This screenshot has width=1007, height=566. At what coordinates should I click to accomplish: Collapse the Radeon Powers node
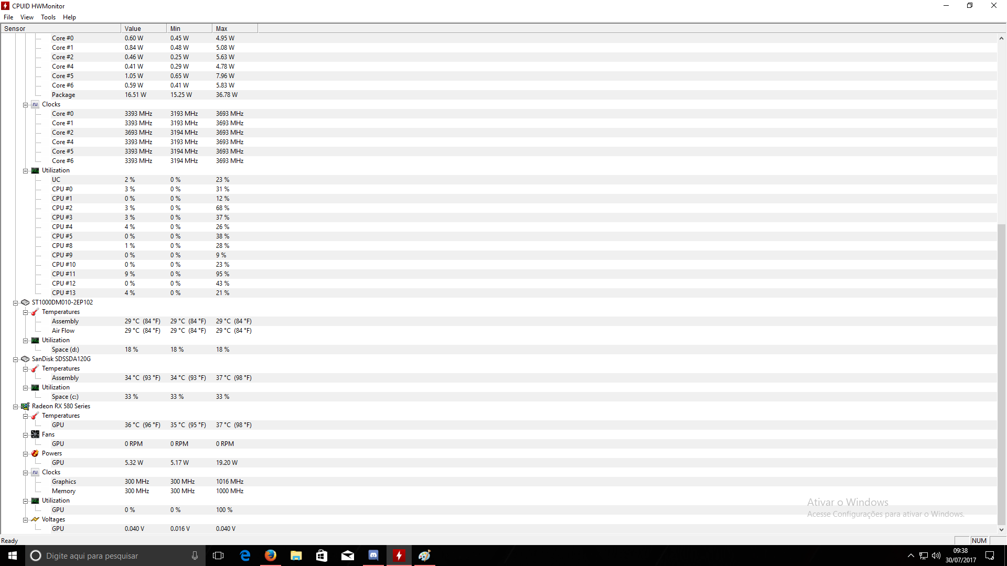pos(25,454)
